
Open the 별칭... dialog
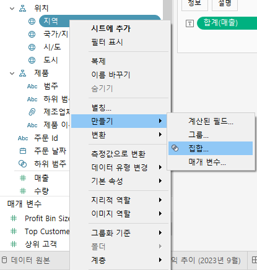pos(102,108)
